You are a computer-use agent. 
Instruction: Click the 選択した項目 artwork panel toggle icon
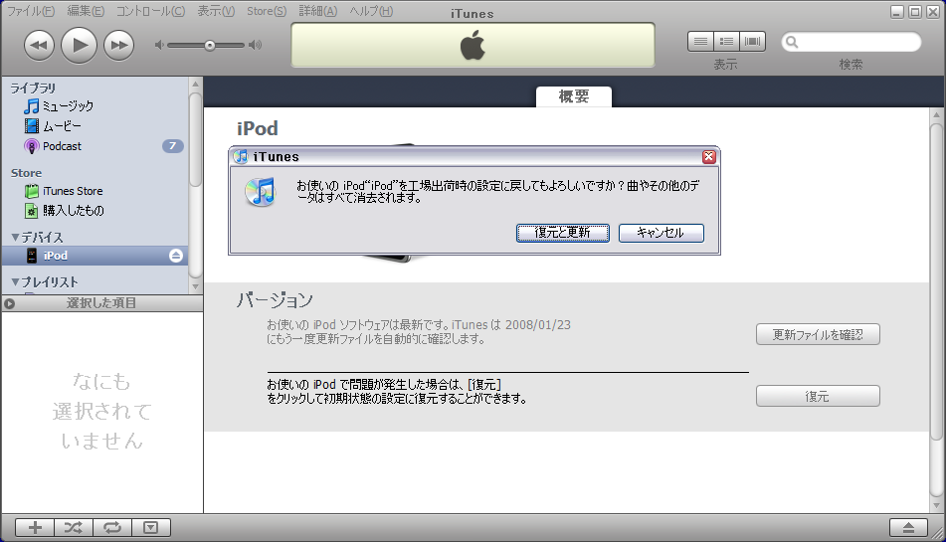(x=10, y=303)
